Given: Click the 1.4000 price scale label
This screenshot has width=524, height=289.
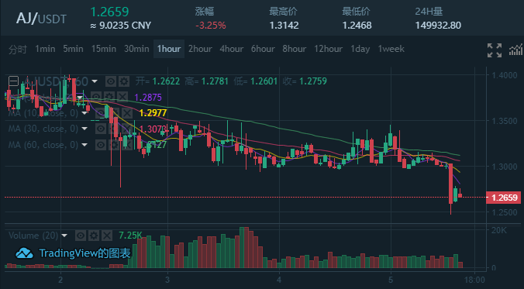Looking at the screenshot, I should pyautogui.click(x=505, y=75).
